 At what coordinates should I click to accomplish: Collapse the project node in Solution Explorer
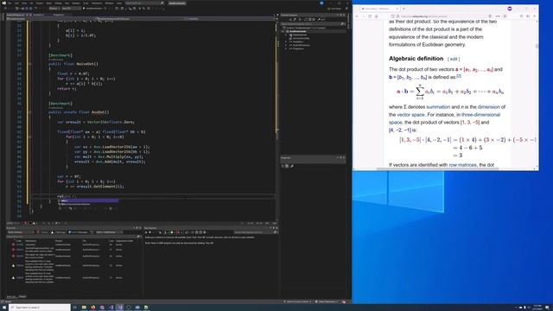pos(283,31)
